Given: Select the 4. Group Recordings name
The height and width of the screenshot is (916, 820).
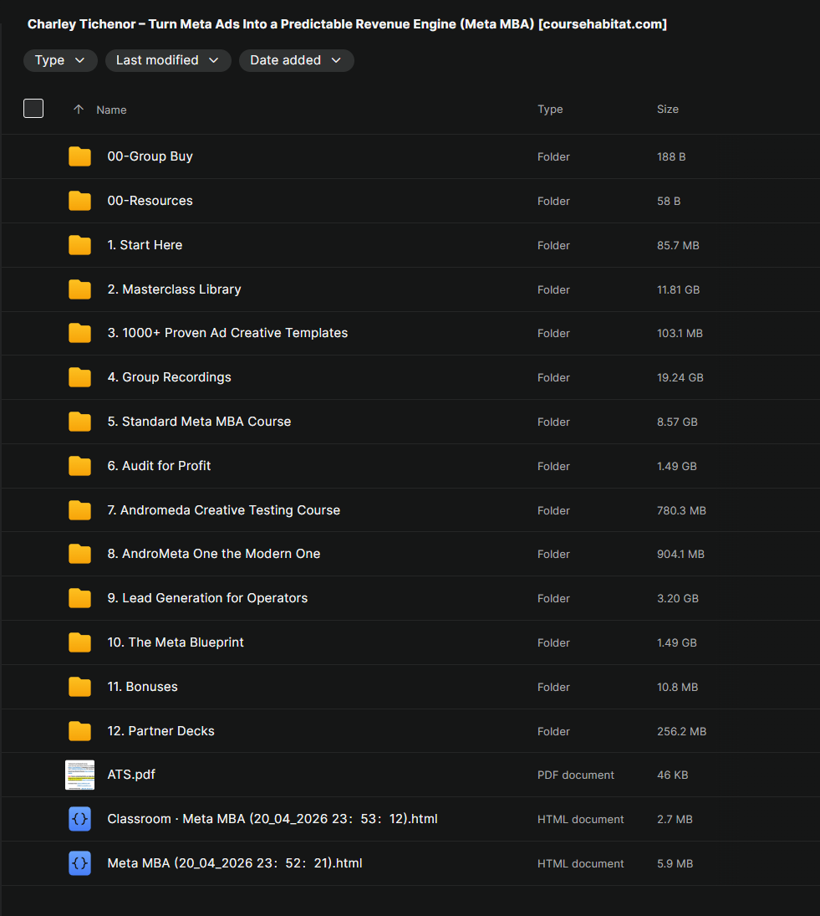Looking at the screenshot, I should click(x=169, y=377).
